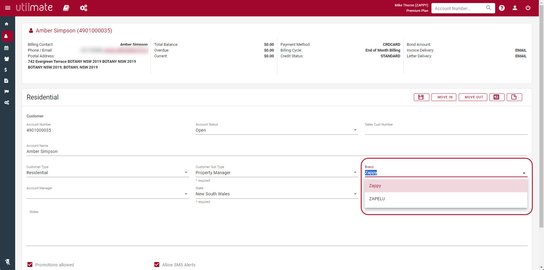The image size is (544, 270).
Task: Open the dollar billing icon in sidebar
Action: 6,70
